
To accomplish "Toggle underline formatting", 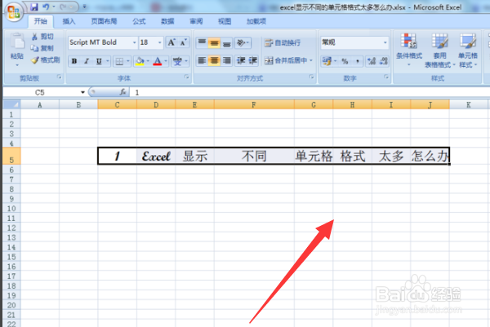I will pyautogui.click(x=99, y=61).
